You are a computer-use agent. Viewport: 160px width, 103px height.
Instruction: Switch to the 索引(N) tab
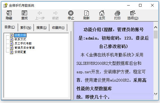(26, 28)
